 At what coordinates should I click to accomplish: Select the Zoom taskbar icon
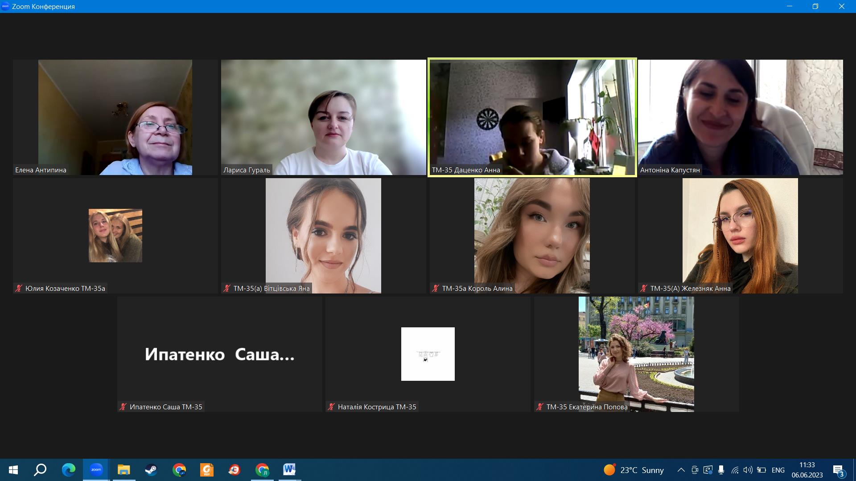96,470
